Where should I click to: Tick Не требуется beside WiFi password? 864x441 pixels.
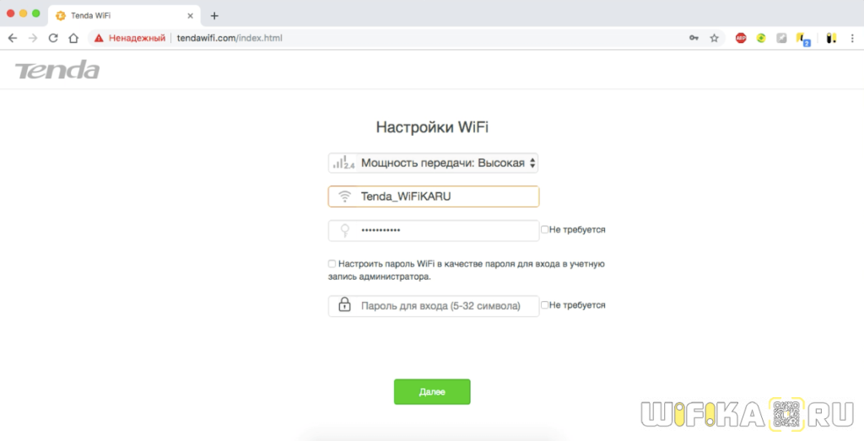(x=544, y=229)
